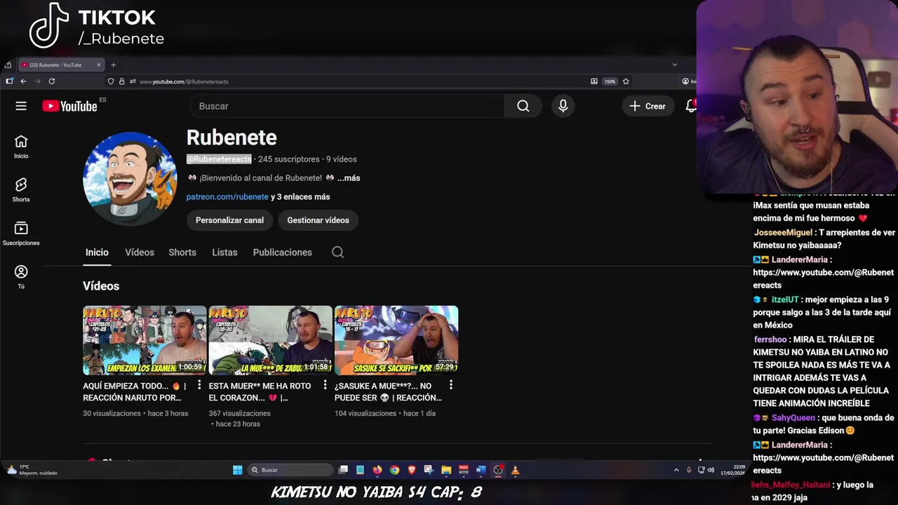Open OBS from the taskbar
Image resolution: width=898 pixels, height=505 pixels.
coord(498,470)
